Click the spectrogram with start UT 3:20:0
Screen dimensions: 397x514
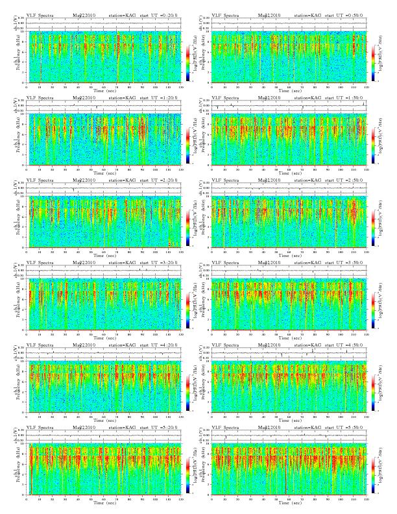(x=104, y=304)
